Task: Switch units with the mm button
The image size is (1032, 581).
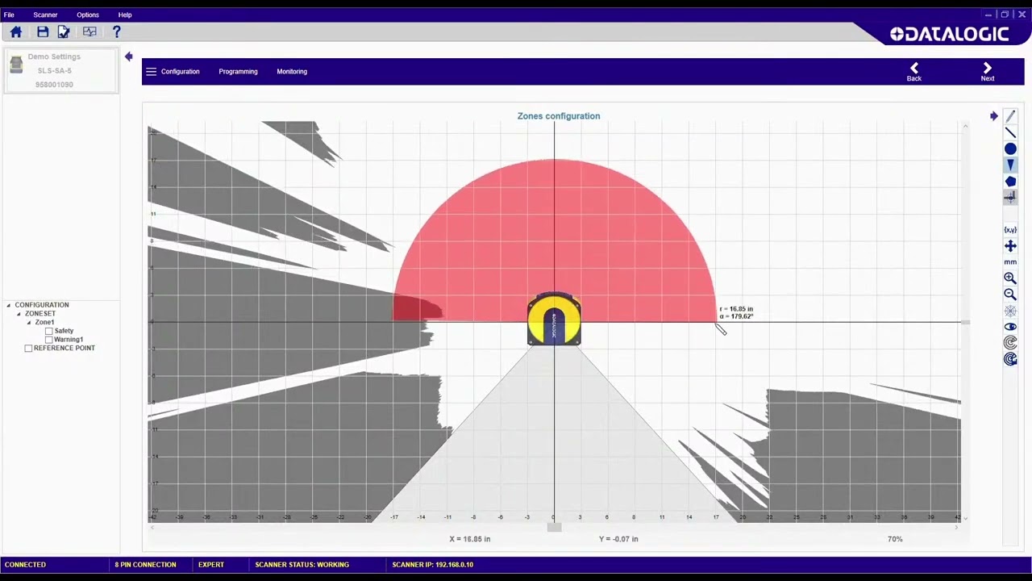Action: (1010, 262)
